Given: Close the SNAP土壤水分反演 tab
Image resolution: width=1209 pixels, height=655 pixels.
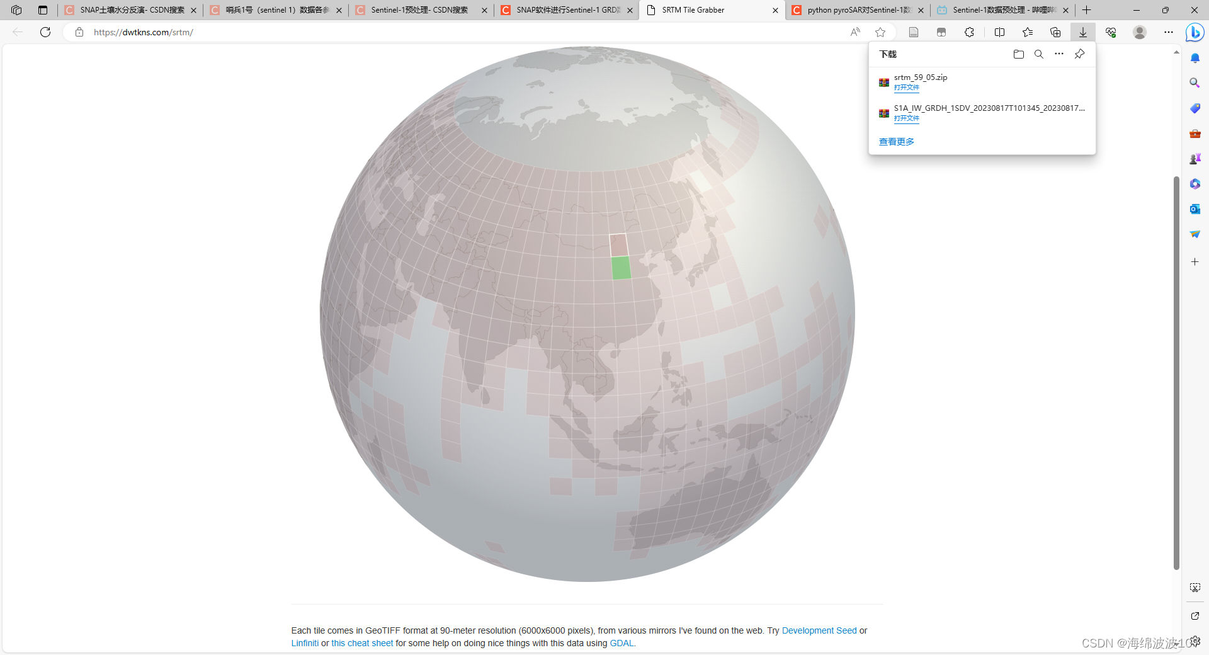Looking at the screenshot, I should coord(193,10).
